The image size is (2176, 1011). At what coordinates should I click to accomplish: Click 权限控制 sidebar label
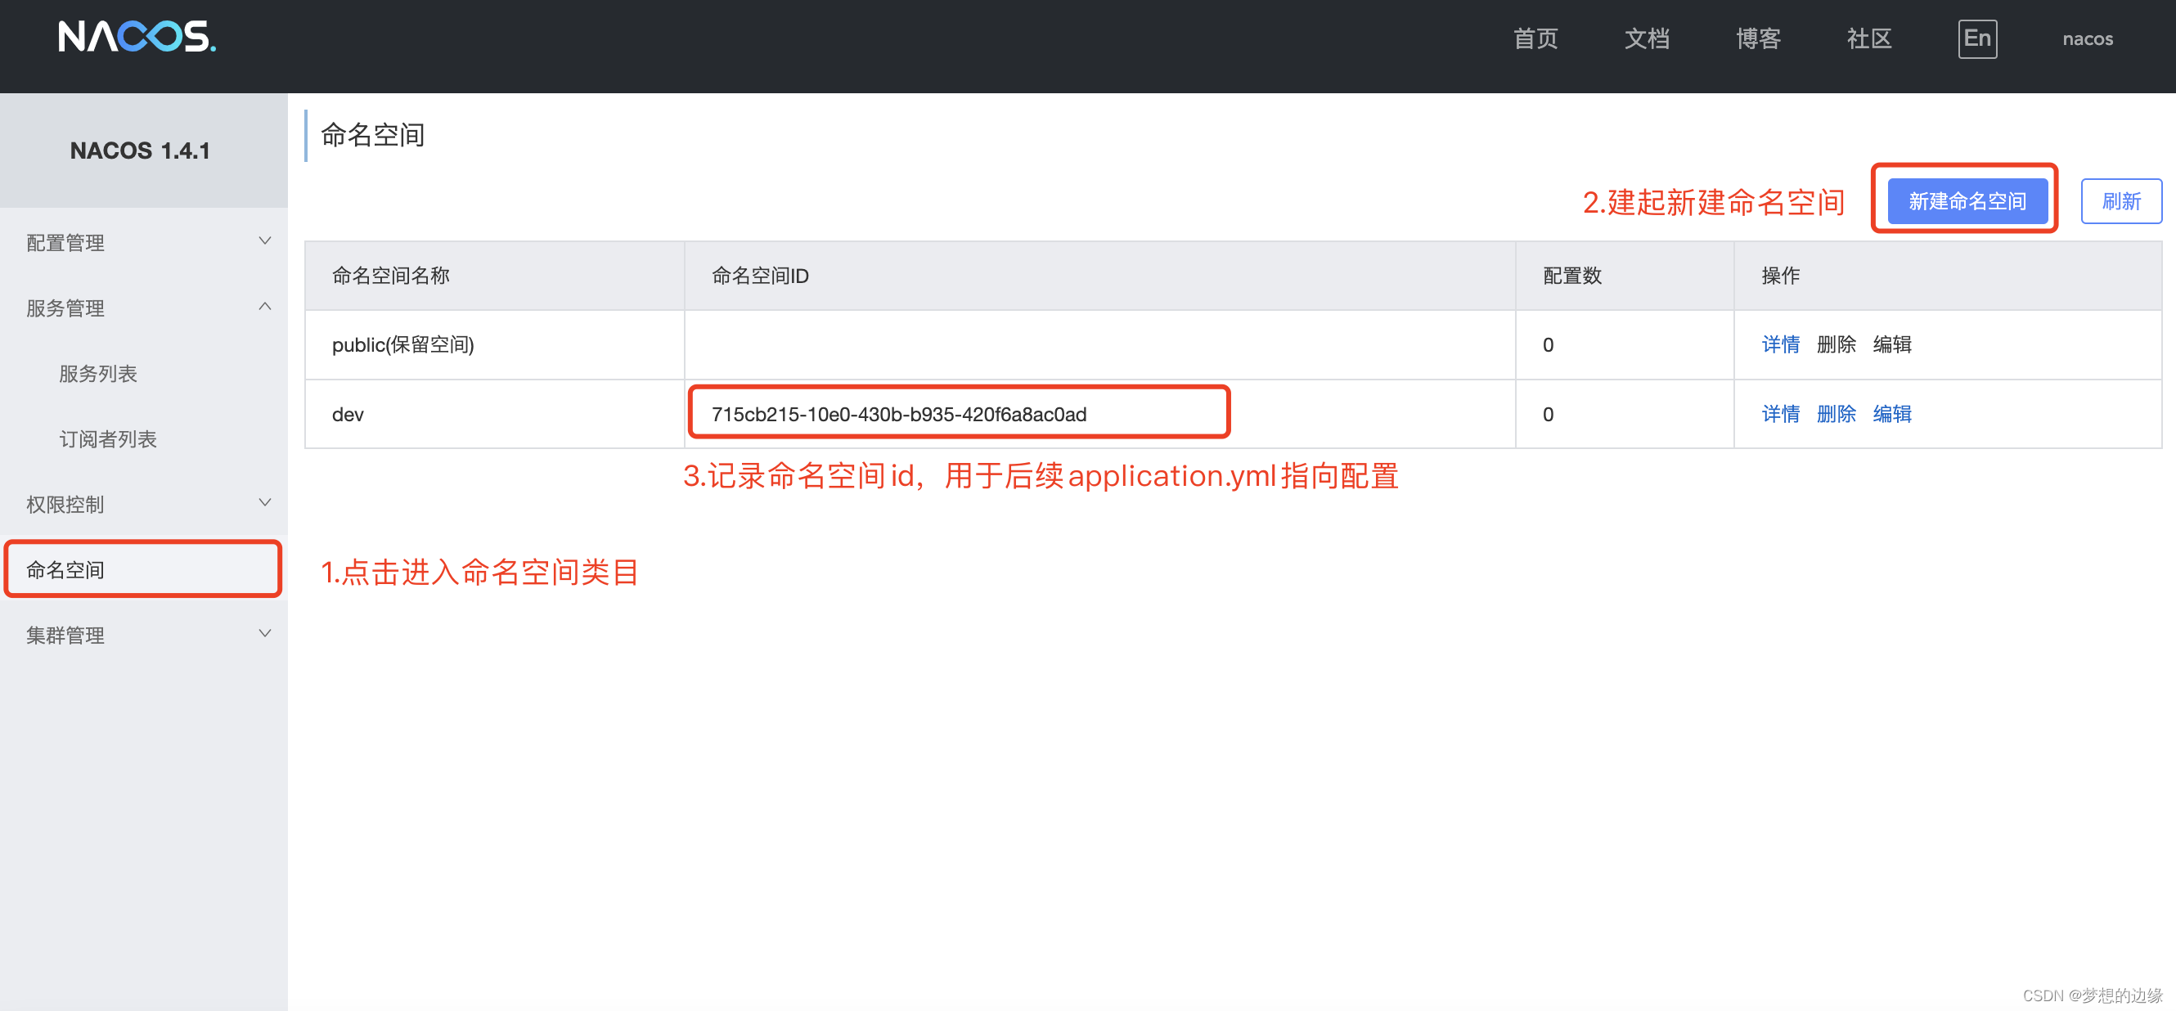click(65, 504)
